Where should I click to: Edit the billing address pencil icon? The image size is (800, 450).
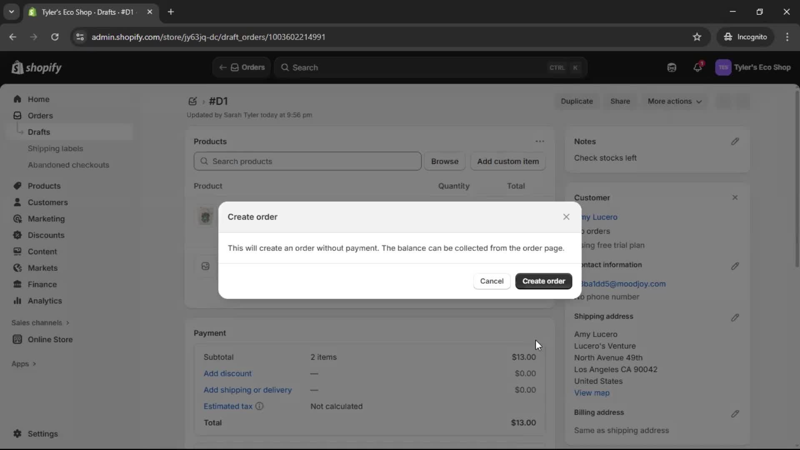click(x=735, y=414)
